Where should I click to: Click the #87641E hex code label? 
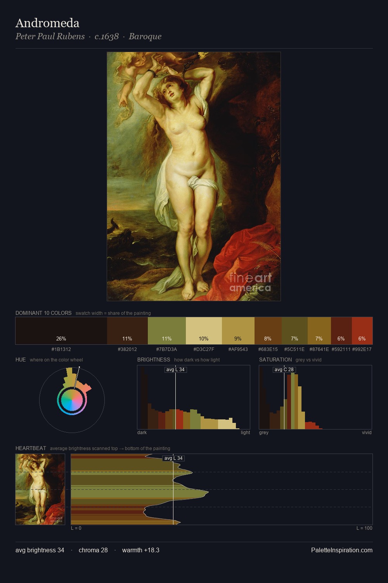(x=319, y=349)
